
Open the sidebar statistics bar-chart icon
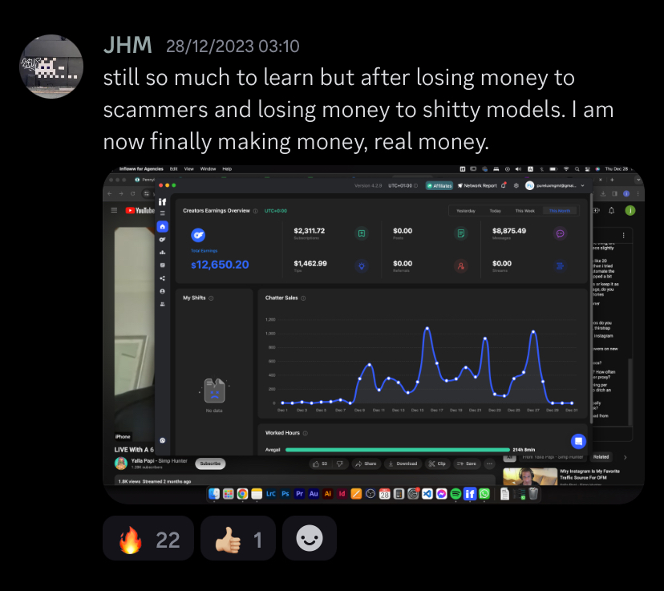pos(162,253)
